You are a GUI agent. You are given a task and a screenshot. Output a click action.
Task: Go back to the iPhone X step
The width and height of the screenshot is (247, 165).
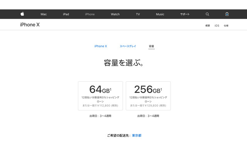tap(101, 46)
